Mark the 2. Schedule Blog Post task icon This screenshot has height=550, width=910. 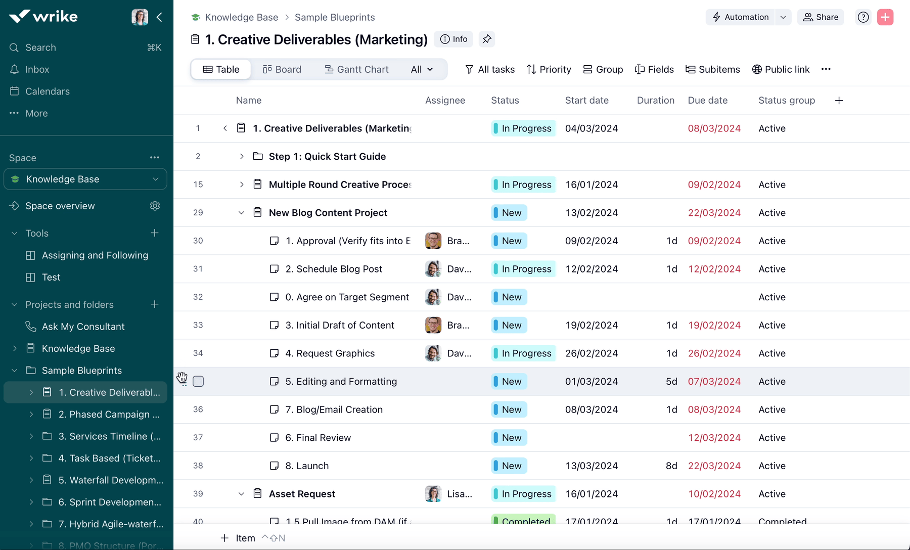pyautogui.click(x=274, y=269)
